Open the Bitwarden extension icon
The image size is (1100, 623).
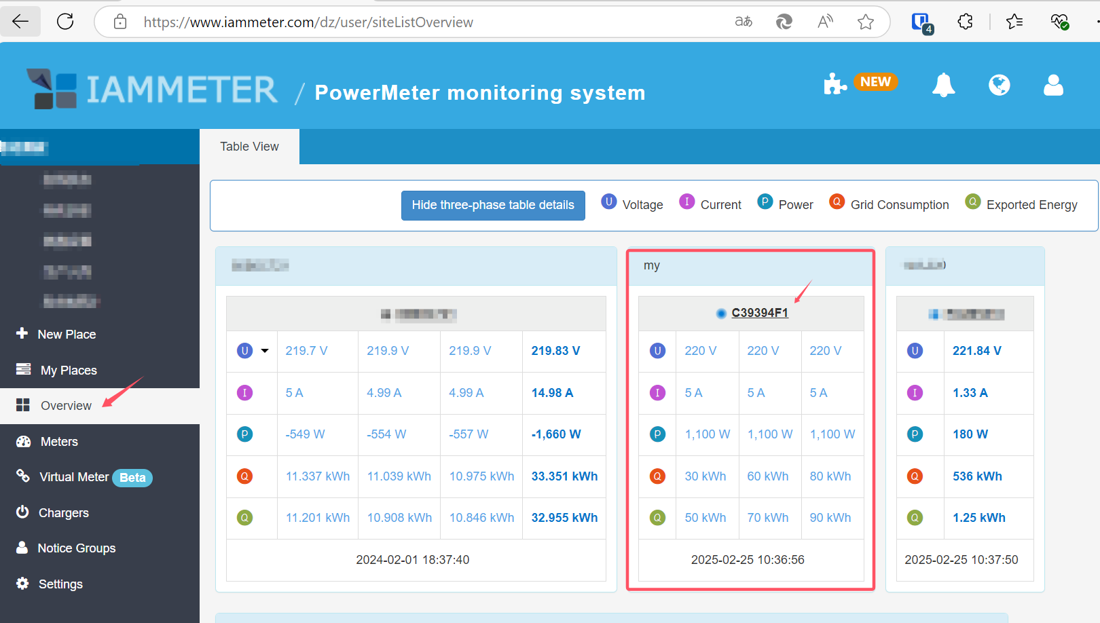922,22
